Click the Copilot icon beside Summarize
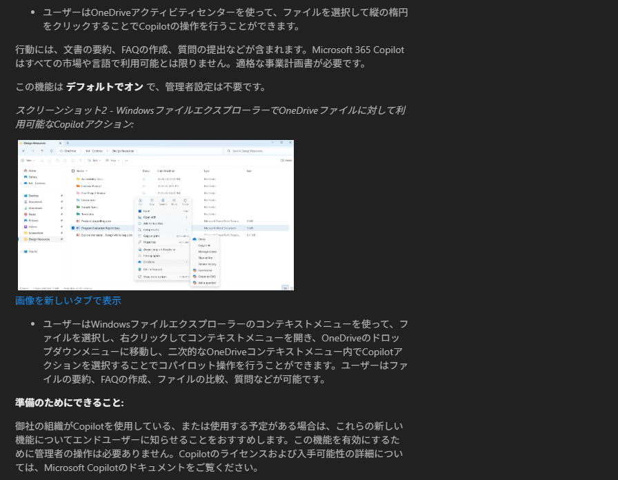The image size is (618, 480). (195, 270)
